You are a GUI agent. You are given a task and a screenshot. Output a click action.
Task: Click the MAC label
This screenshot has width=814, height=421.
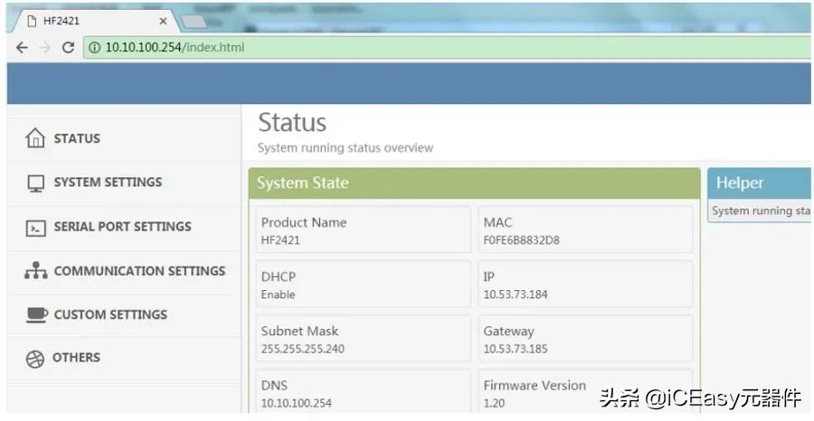point(497,222)
